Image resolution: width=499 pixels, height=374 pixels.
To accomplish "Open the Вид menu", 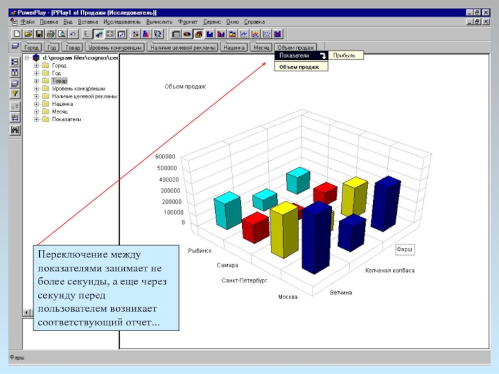I will [x=68, y=22].
